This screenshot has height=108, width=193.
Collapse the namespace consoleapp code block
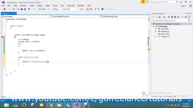(5, 19)
